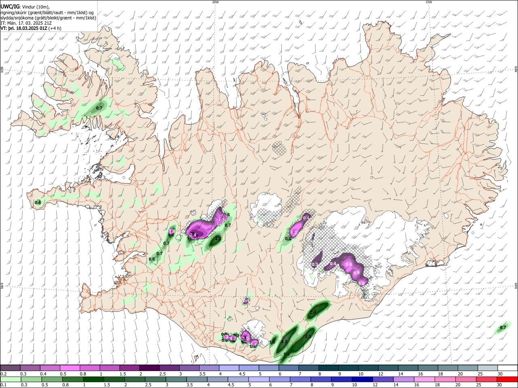Screen dimensions: 518x388
Task: Click the '1.5' label under the green legend row
Action: point(107,385)
